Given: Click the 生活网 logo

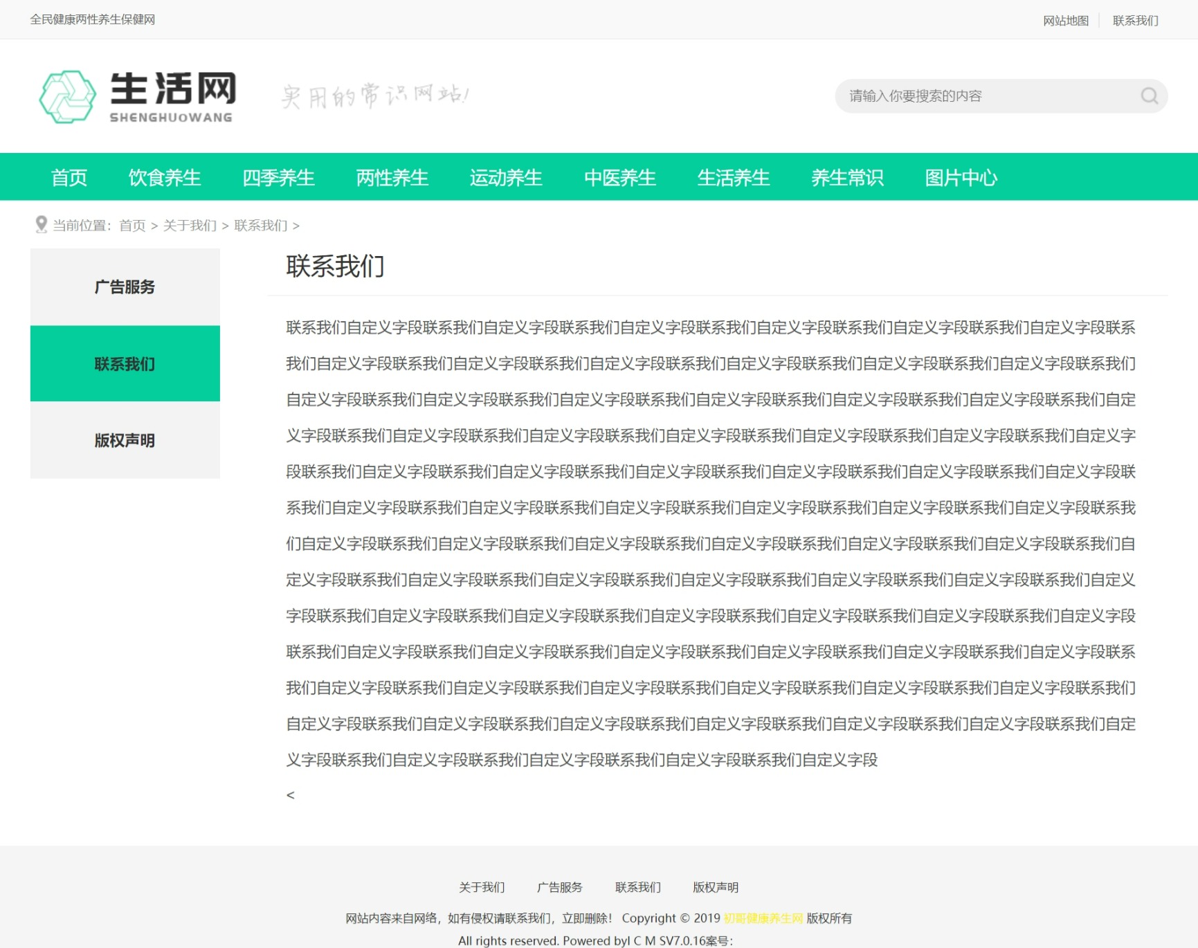Looking at the screenshot, I should pyautogui.click(x=137, y=97).
